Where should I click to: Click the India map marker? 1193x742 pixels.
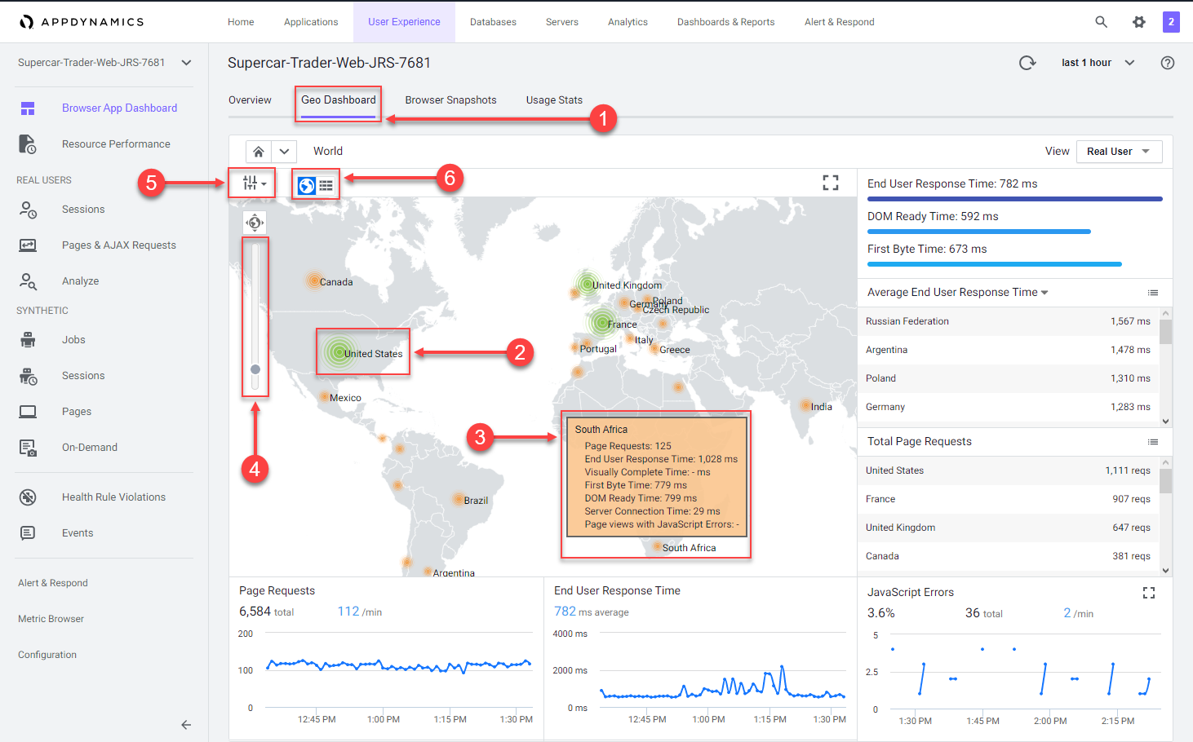[x=805, y=405]
